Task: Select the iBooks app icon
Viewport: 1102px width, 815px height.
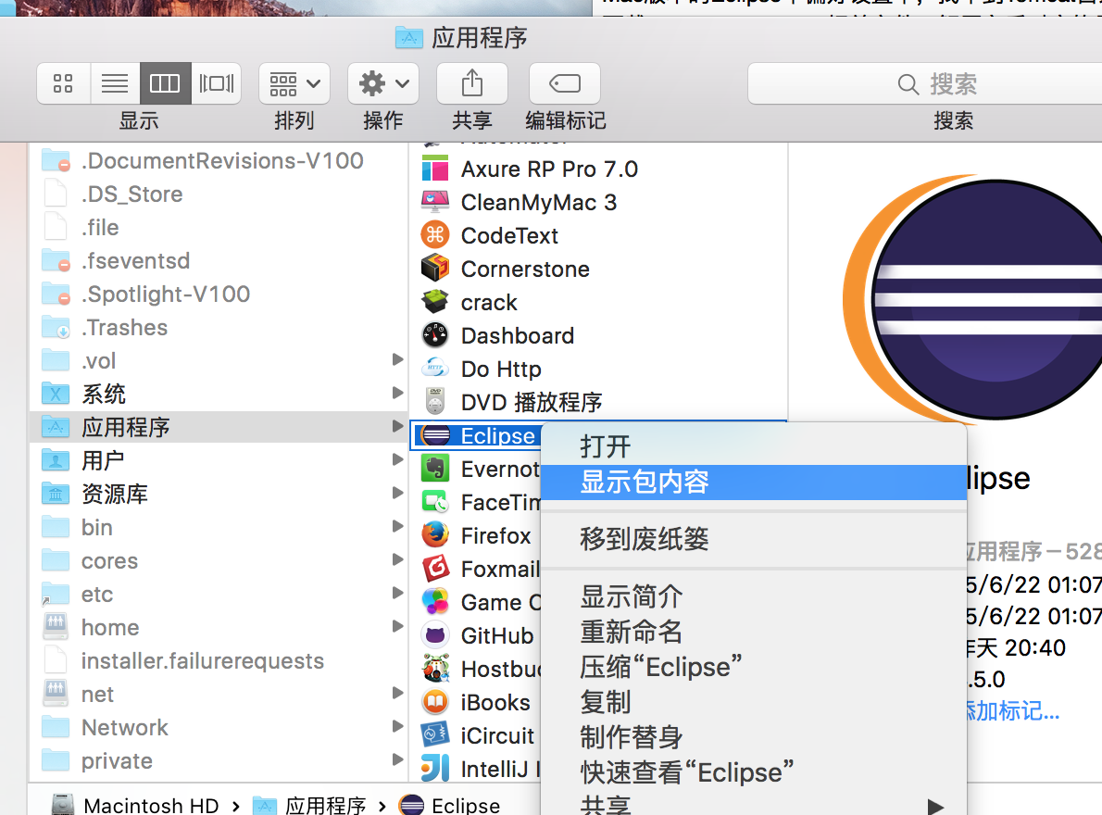Action: (435, 702)
